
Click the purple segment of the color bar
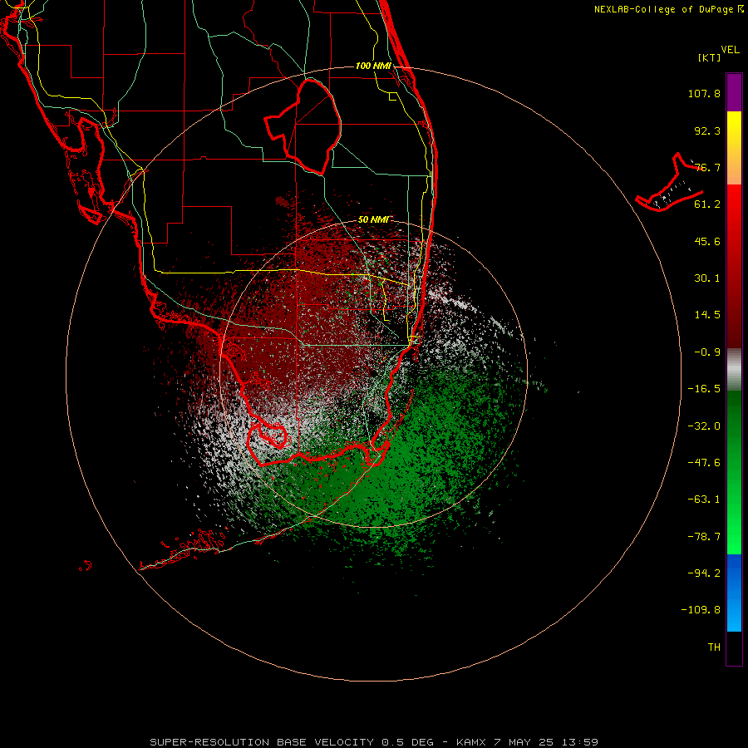tap(734, 92)
